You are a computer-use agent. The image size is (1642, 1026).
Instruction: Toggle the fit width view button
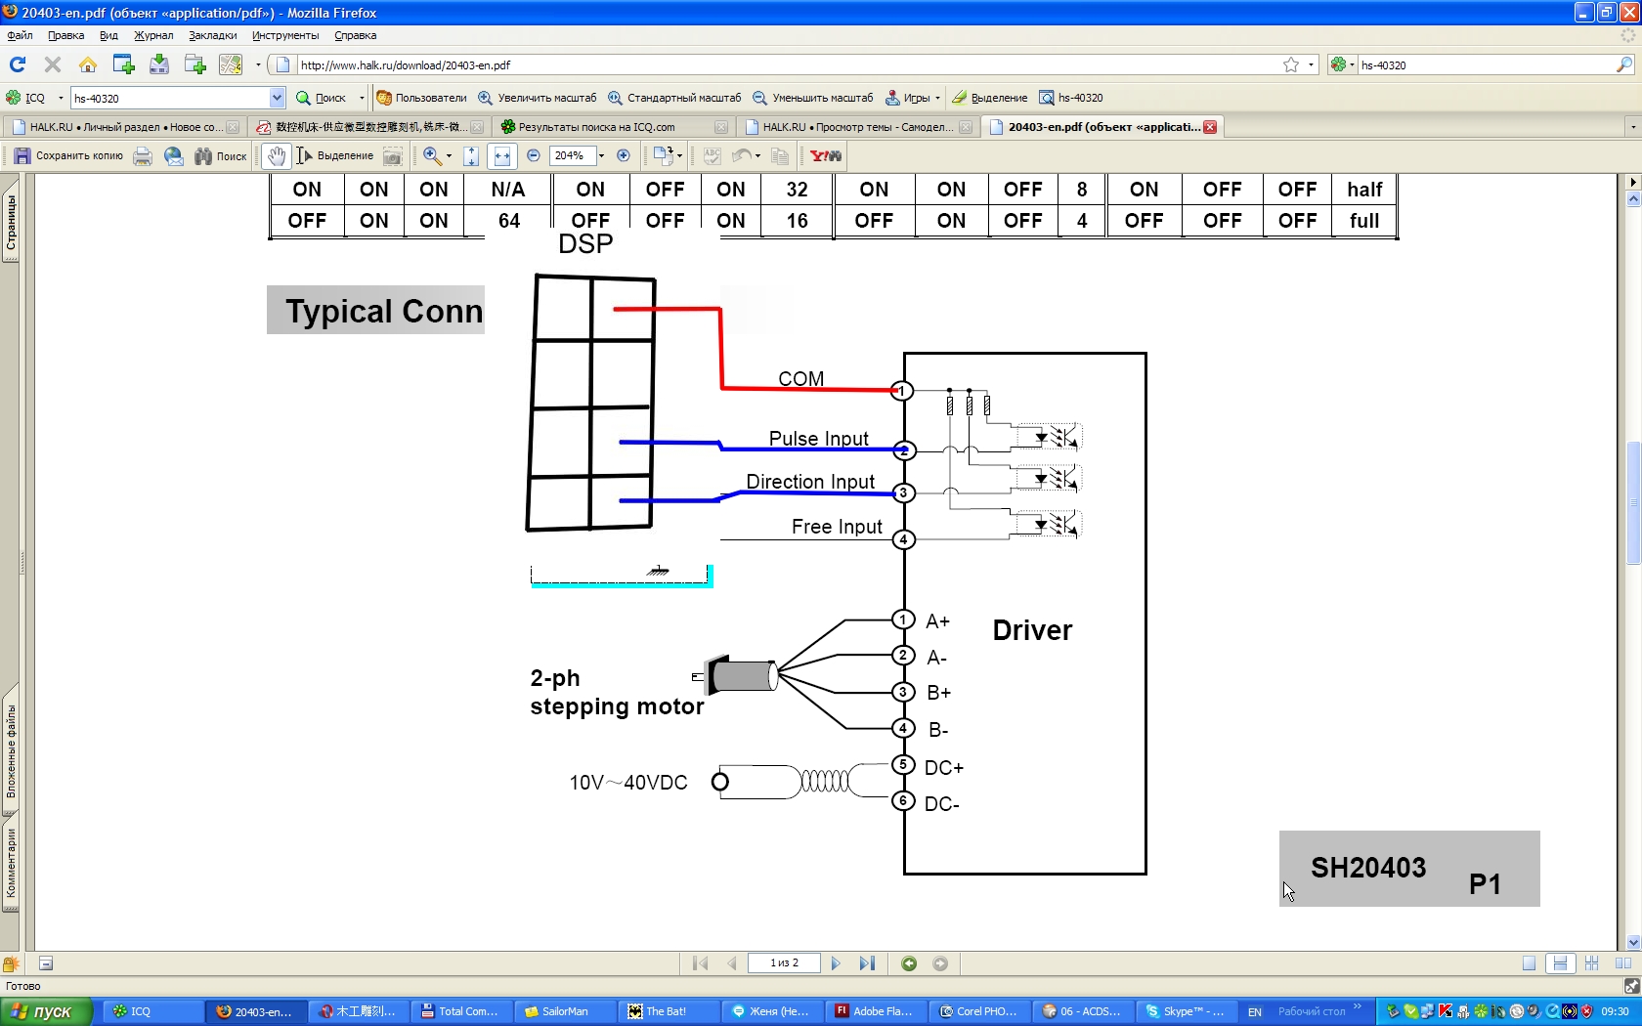pos(502,156)
